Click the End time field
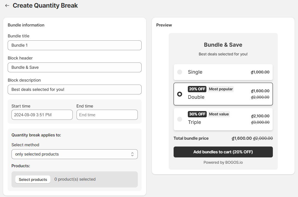The image size is (298, 197). tap(107, 115)
